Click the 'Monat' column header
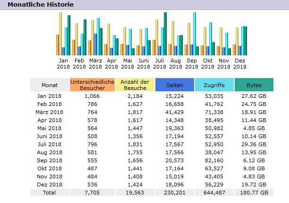 tap(49, 85)
